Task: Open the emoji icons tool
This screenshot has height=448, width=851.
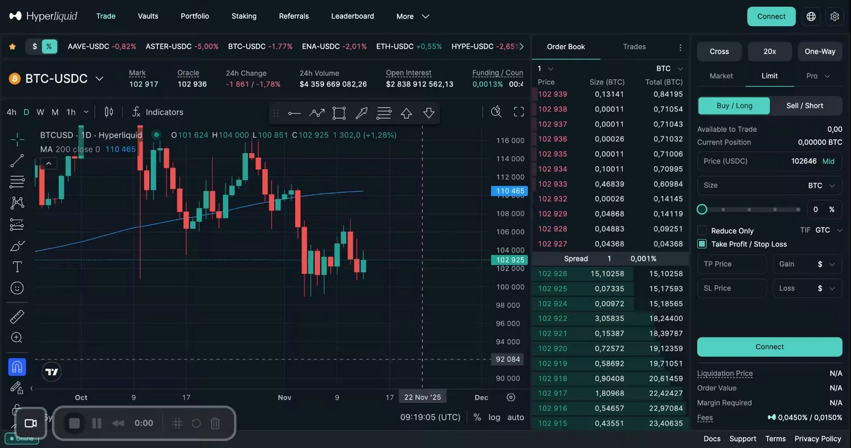Action: (17, 288)
